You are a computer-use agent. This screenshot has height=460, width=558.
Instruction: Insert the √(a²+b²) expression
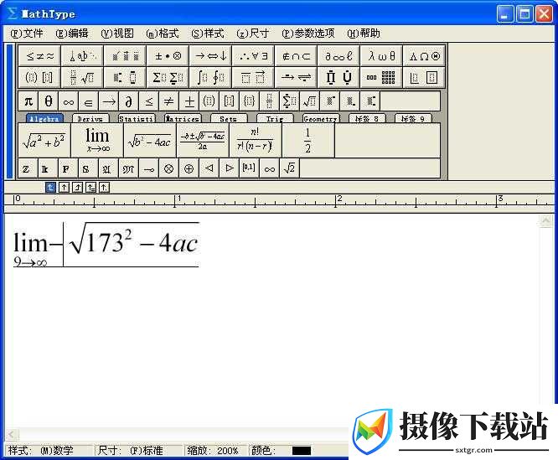(44, 141)
